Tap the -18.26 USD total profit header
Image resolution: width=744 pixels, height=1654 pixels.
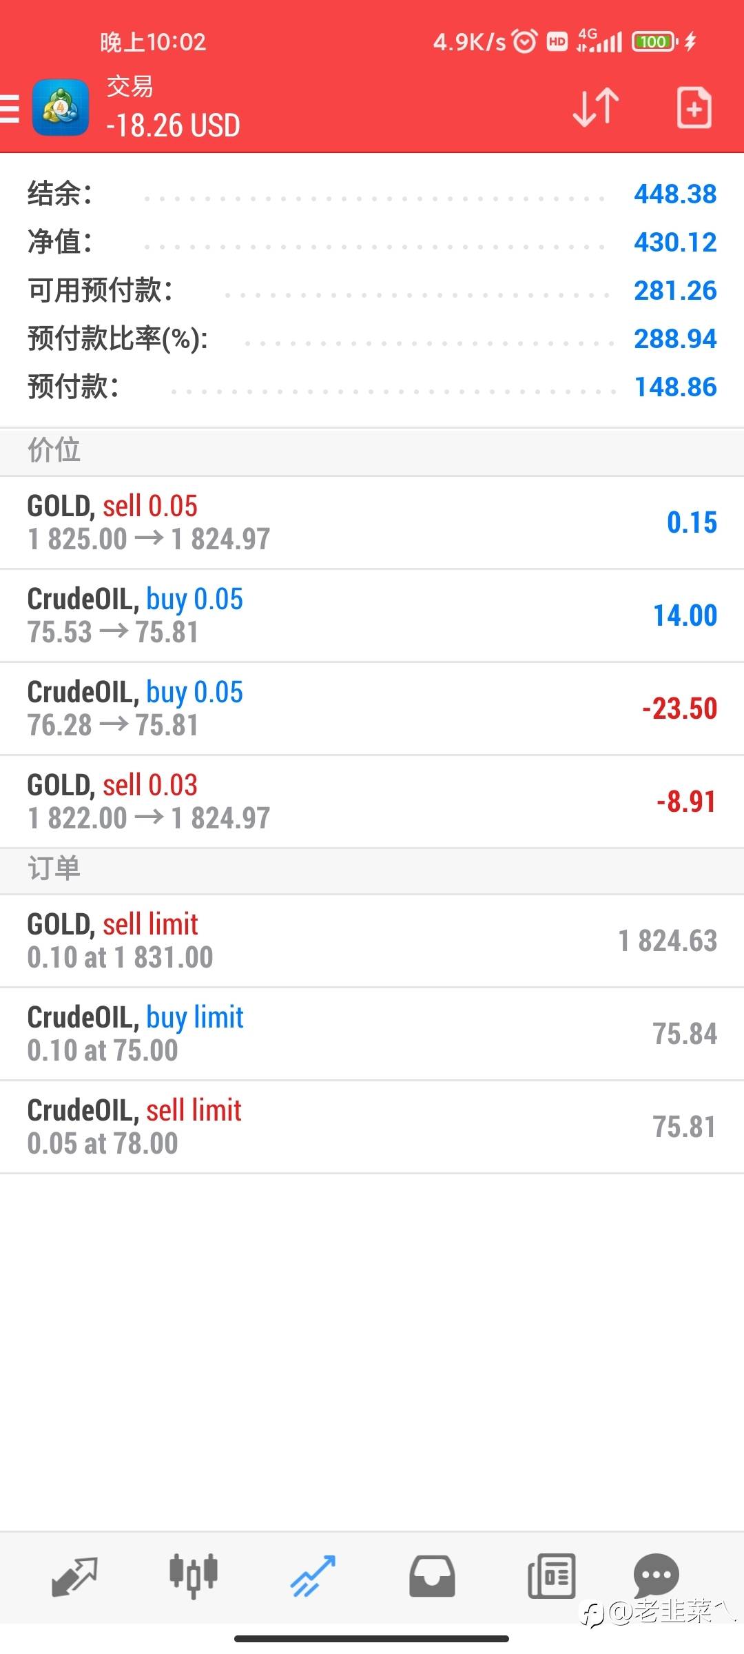(x=173, y=126)
